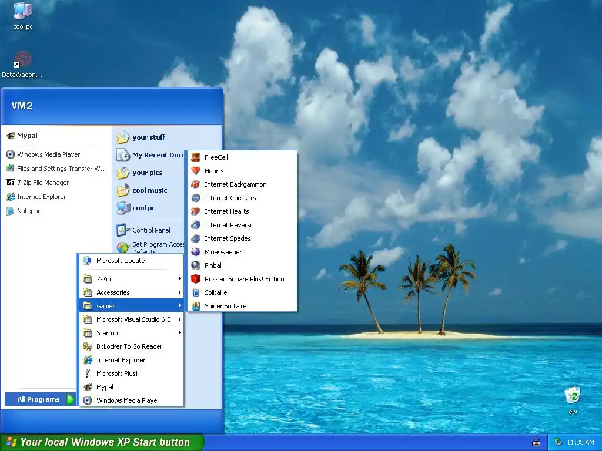Start Spider Solitaire
Screen dimensions: 602x451
click(242, 306)
